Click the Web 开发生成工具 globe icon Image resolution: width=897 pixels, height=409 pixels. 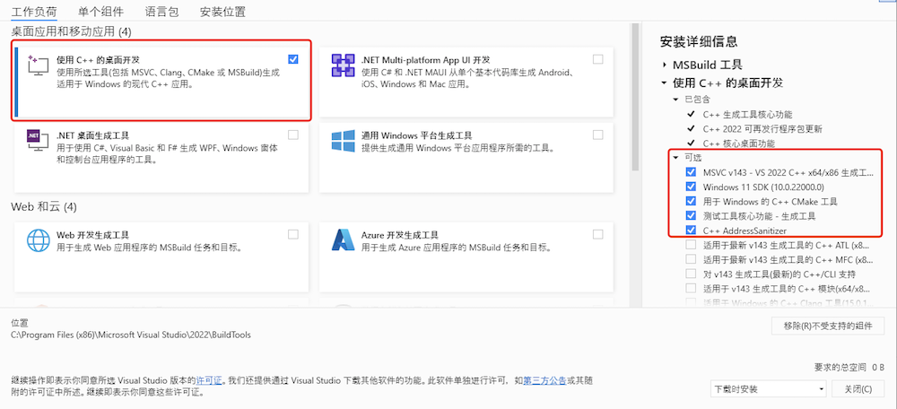(39, 240)
